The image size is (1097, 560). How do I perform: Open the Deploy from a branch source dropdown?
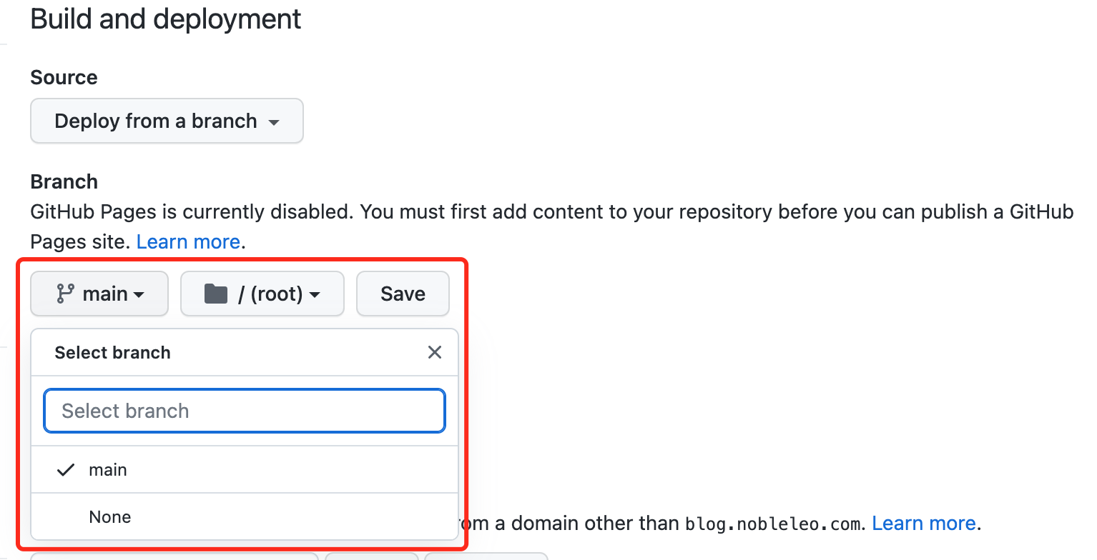click(x=167, y=121)
